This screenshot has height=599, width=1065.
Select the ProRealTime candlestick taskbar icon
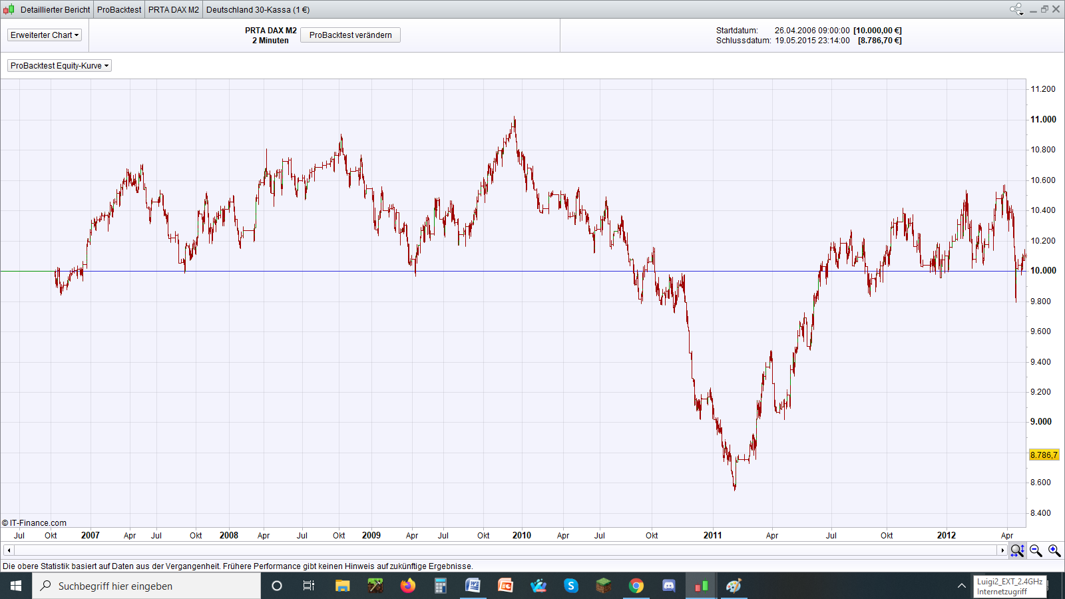point(702,586)
